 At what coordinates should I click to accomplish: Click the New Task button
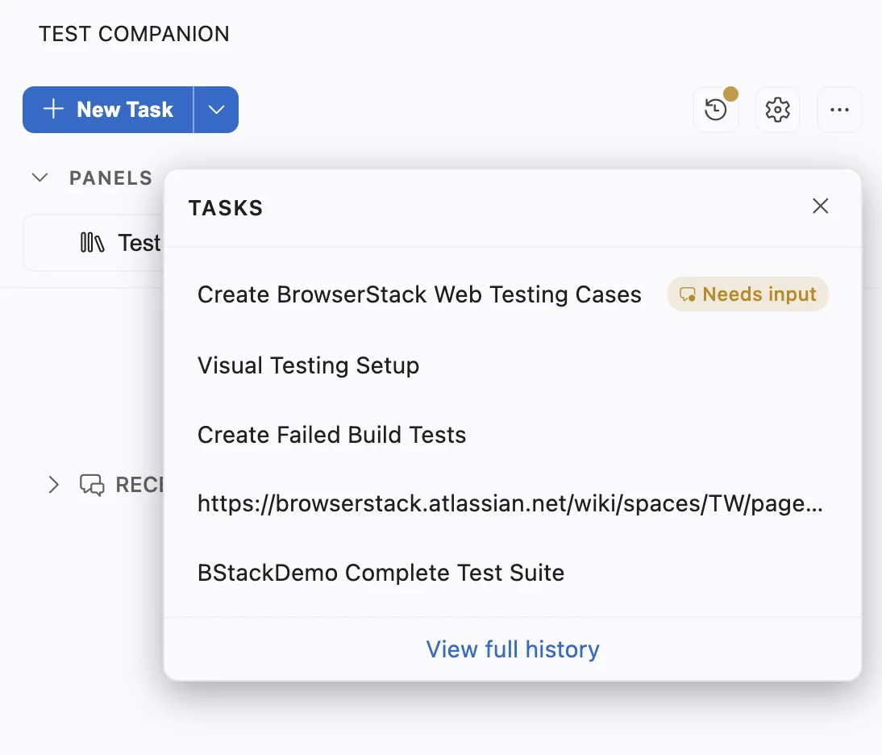click(108, 110)
